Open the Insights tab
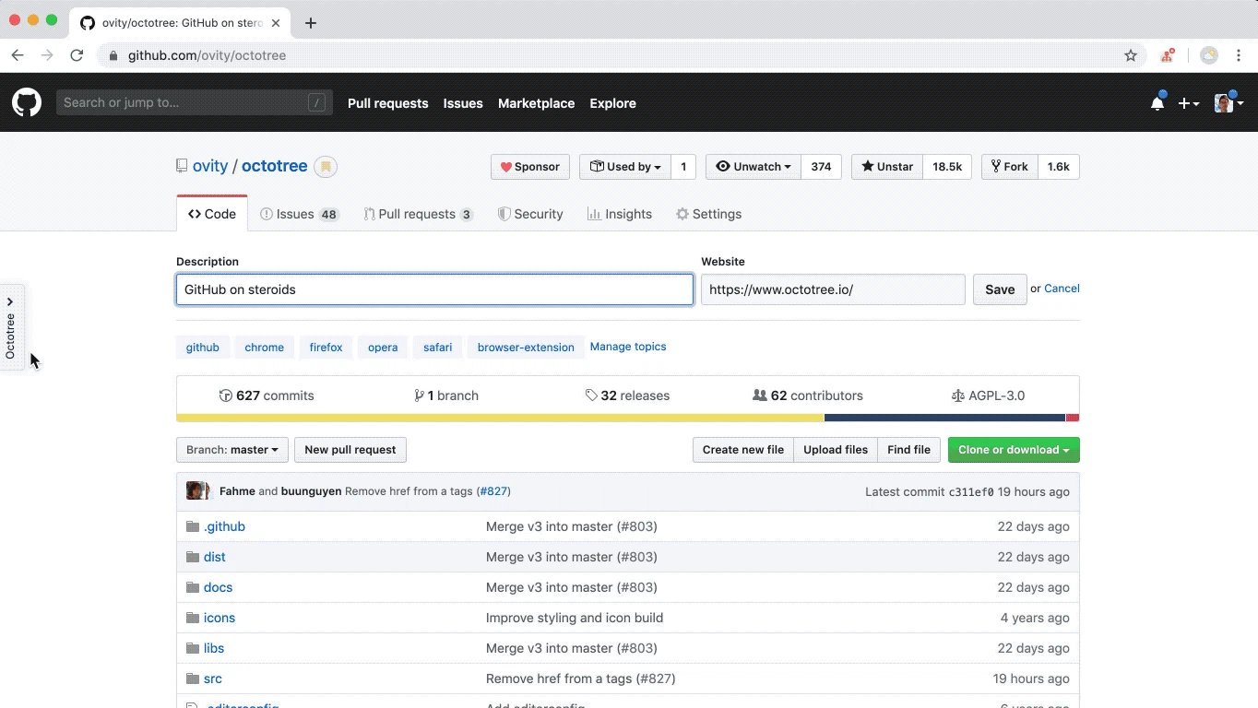Viewport: 1258px width, 708px height. (x=620, y=214)
